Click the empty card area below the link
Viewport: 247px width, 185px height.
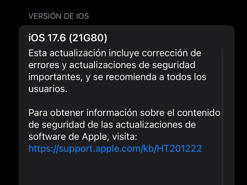point(120,170)
